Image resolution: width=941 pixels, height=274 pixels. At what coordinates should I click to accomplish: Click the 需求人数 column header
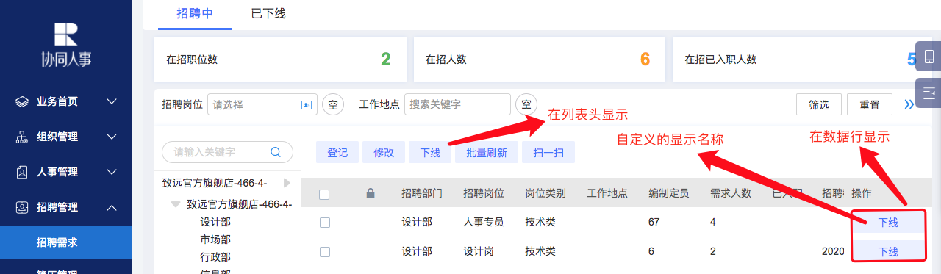pyautogui.click(x=731, y=193)
